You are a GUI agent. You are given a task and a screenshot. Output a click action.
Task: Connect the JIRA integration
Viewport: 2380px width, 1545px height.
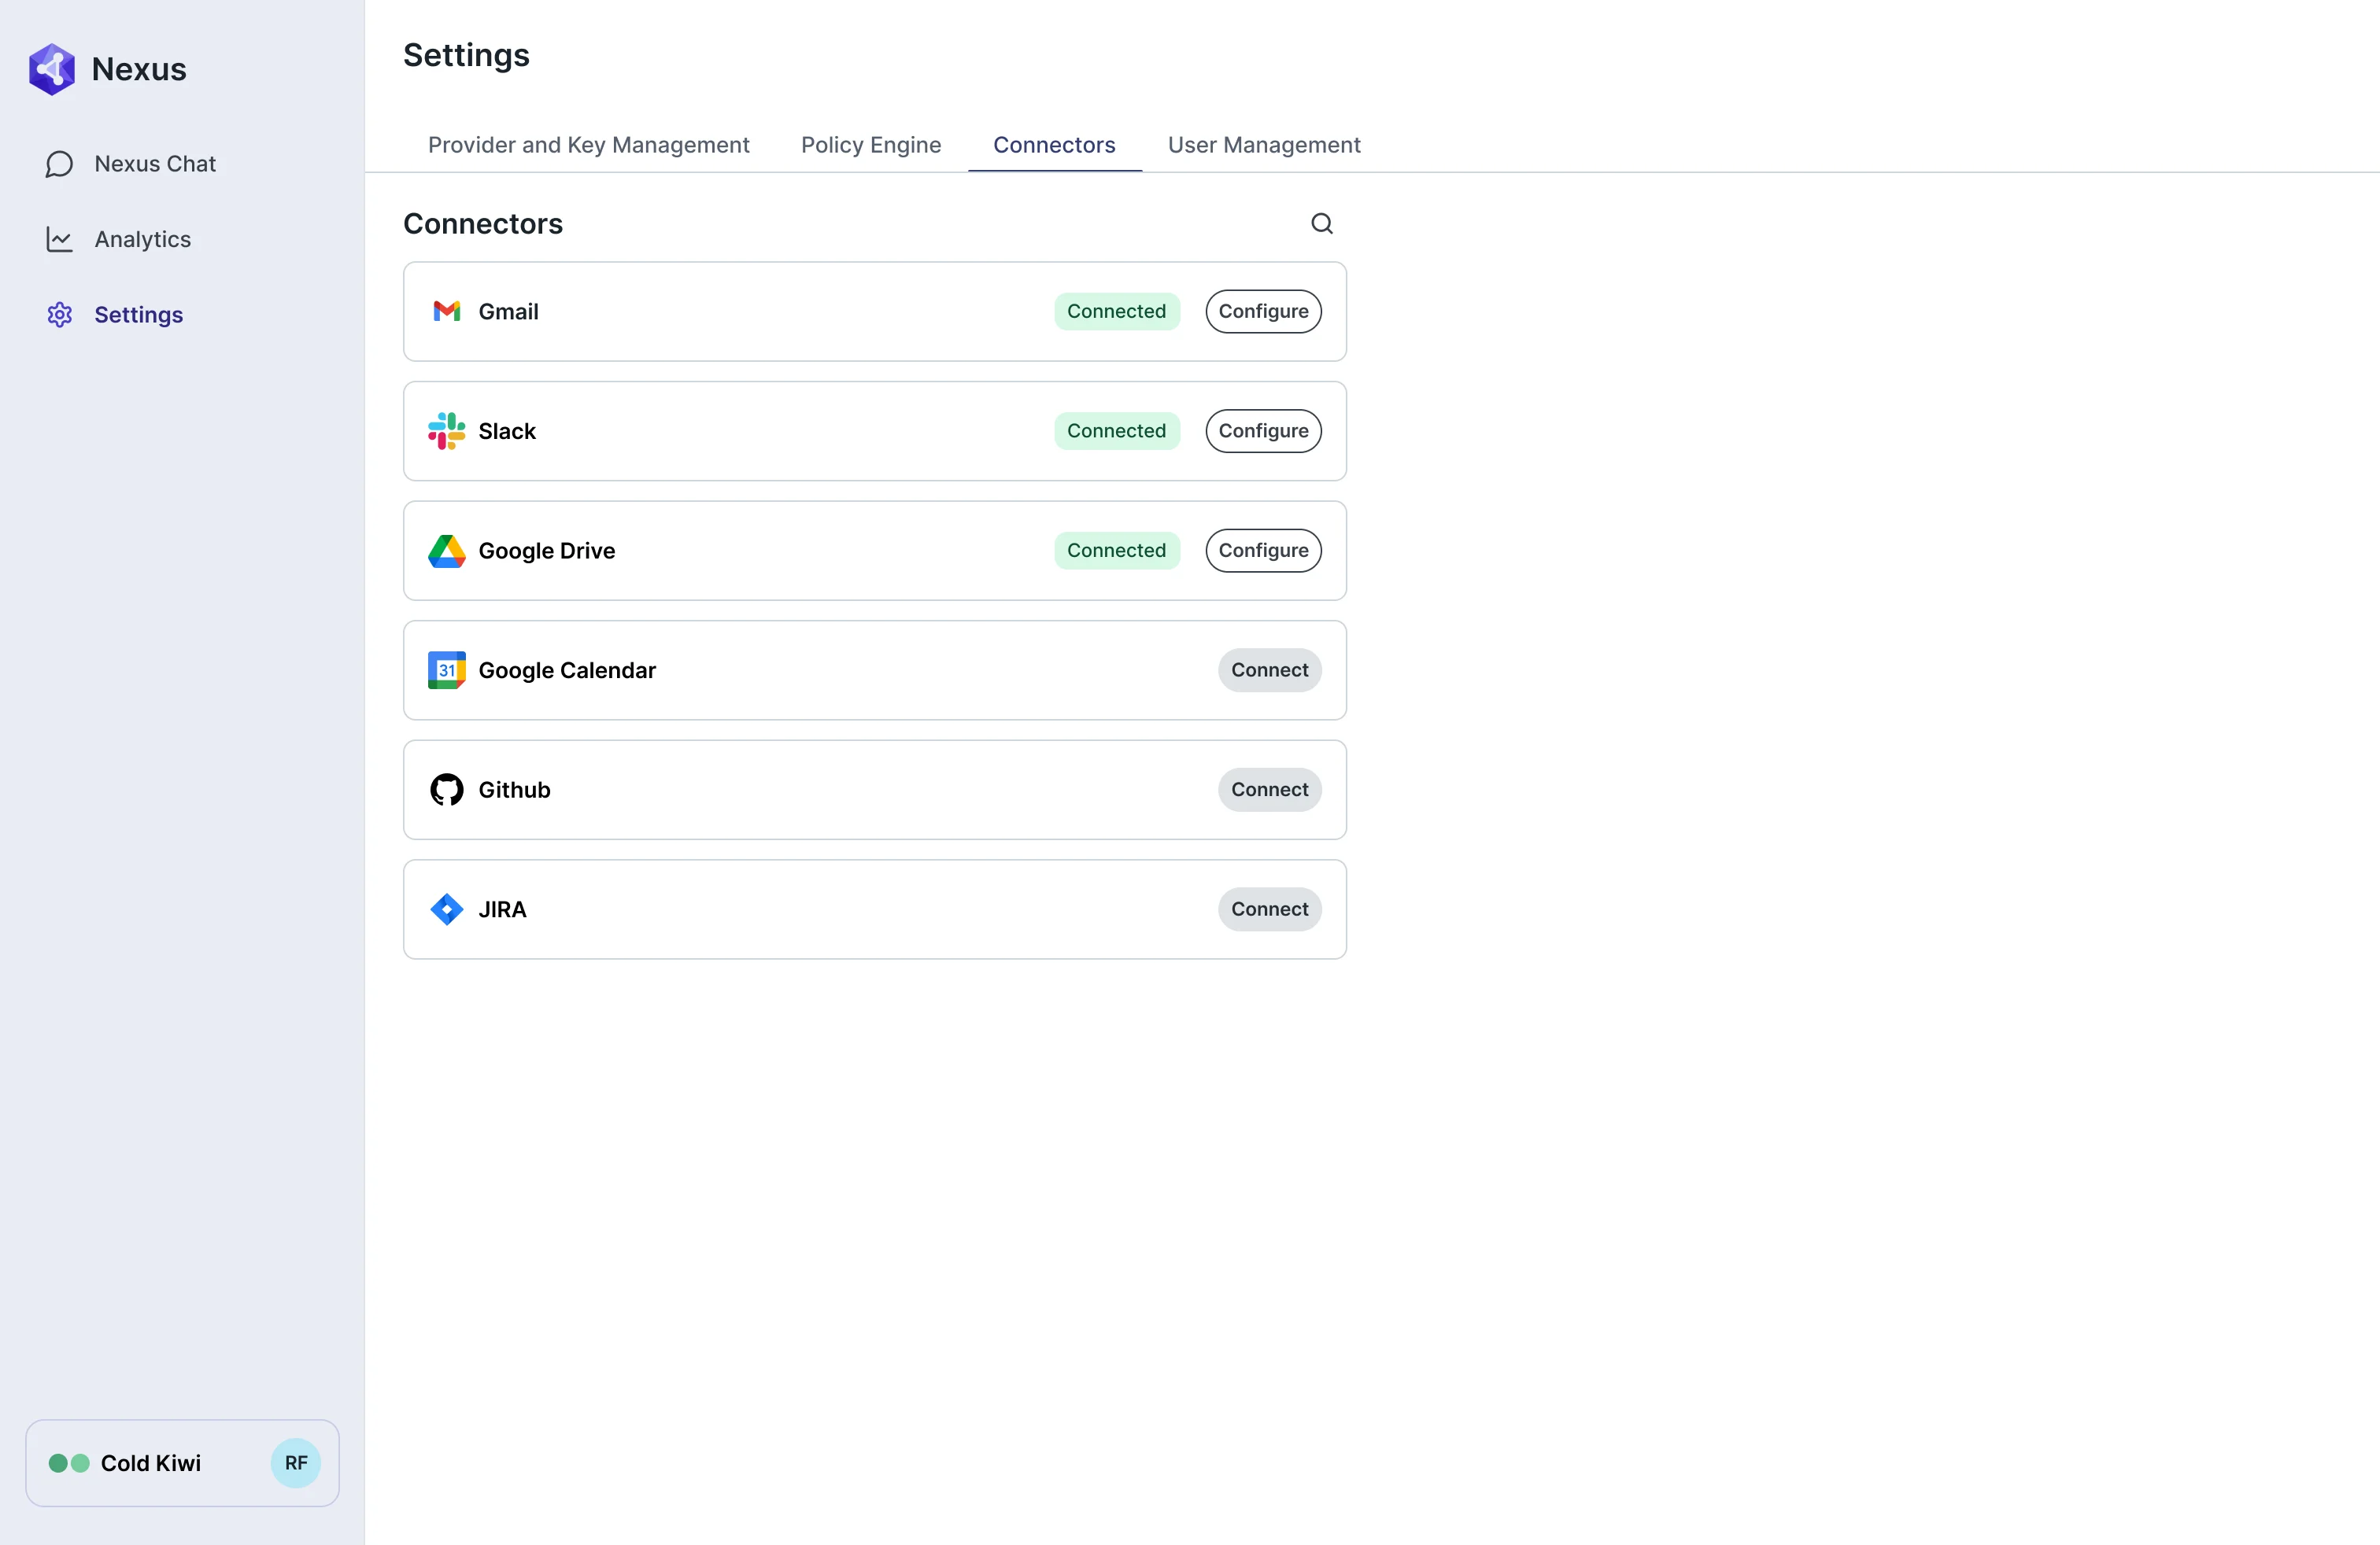point(1269,909)
